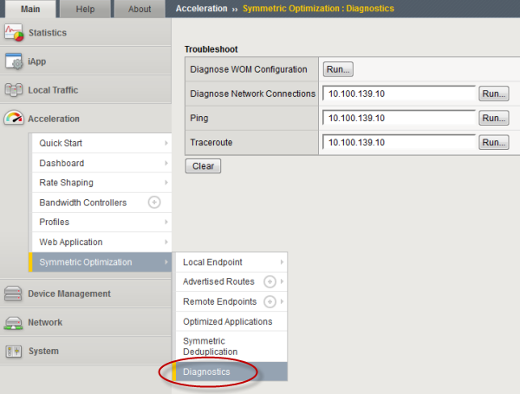Click the Statistics chart icon
This screenshot has width=520, height=394.
pos(14,34)
